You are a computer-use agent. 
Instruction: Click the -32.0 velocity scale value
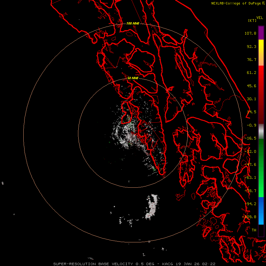[250, 152]
